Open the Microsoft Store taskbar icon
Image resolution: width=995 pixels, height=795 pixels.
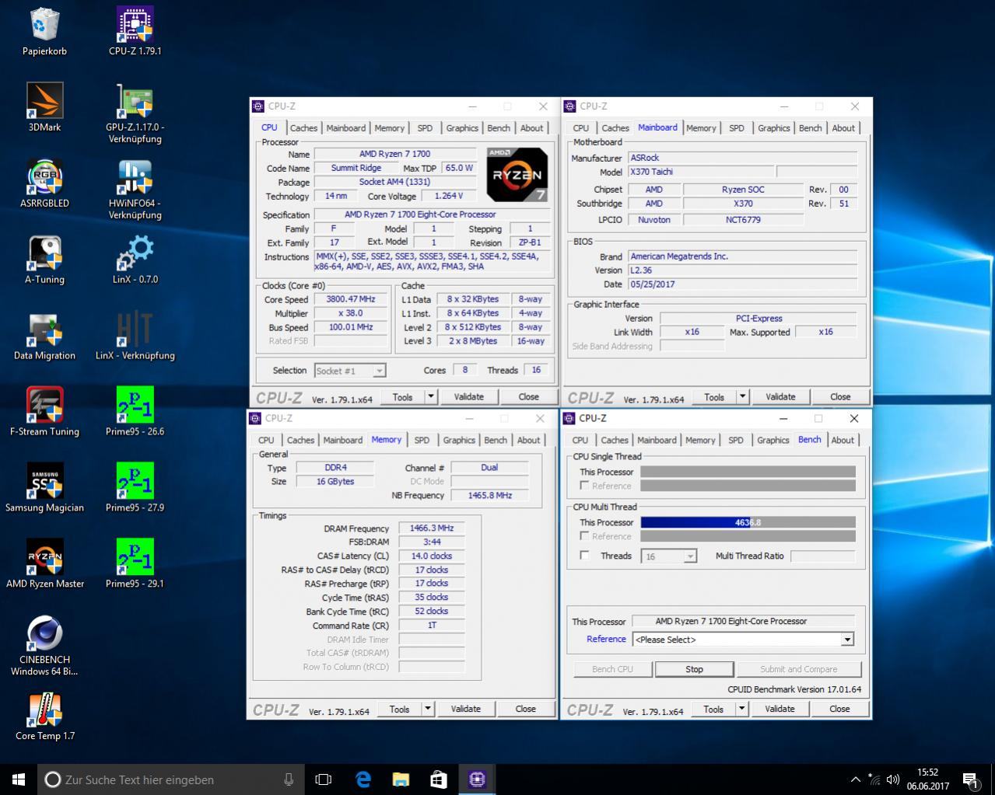coord(439,779)
